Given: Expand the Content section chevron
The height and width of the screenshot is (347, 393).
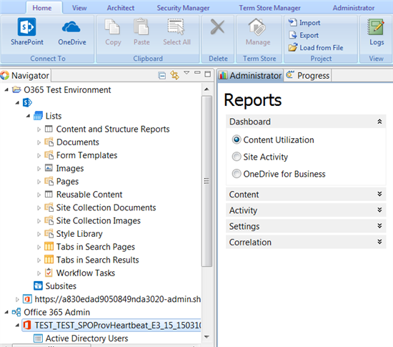Looking at the screenshot, I should 379,194.
